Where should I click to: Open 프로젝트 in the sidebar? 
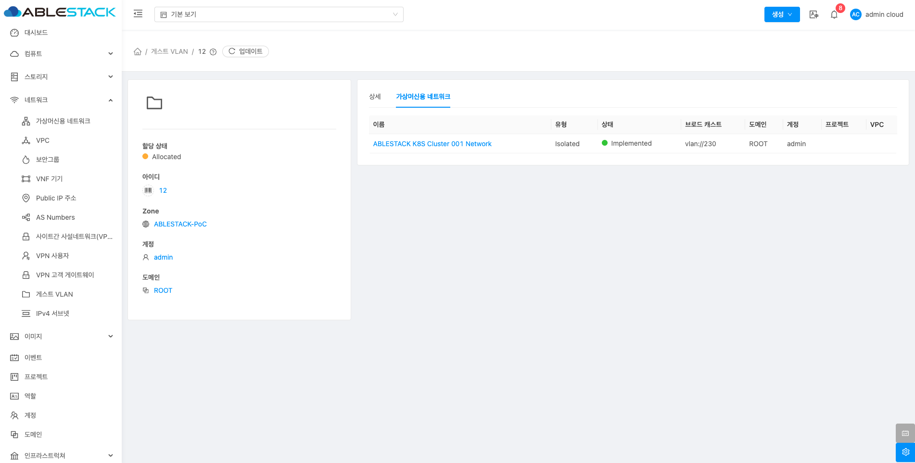coord(61,377)
